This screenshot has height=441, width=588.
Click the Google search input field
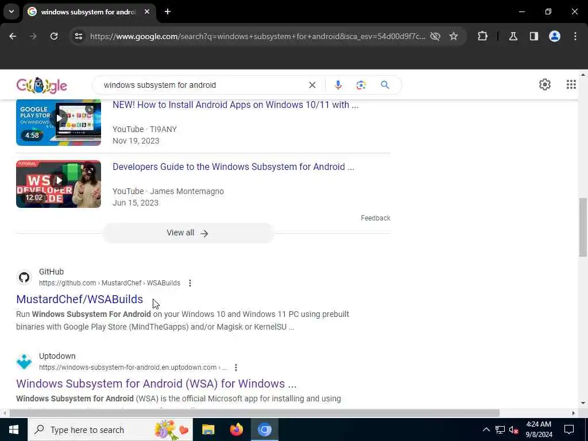tap(203, 85)
